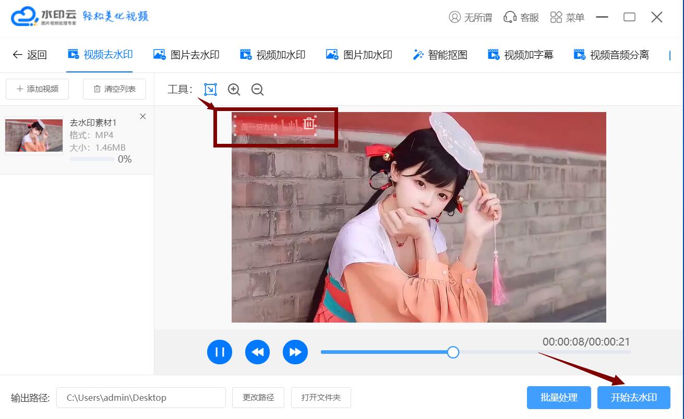
Task: Open the 视频加字幕 tab
Action: (x=520, y=54)
